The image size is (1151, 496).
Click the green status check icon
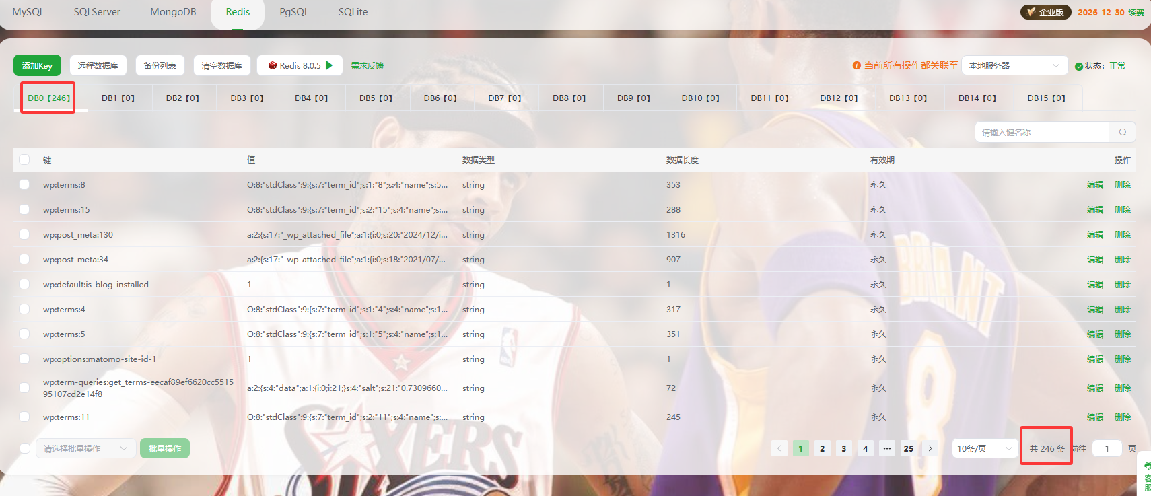[x=1079, y=66]
